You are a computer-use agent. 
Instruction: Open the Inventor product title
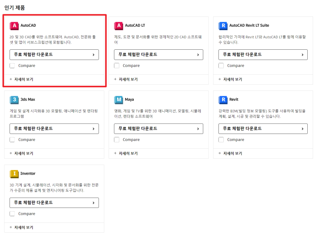coord(28,173)
